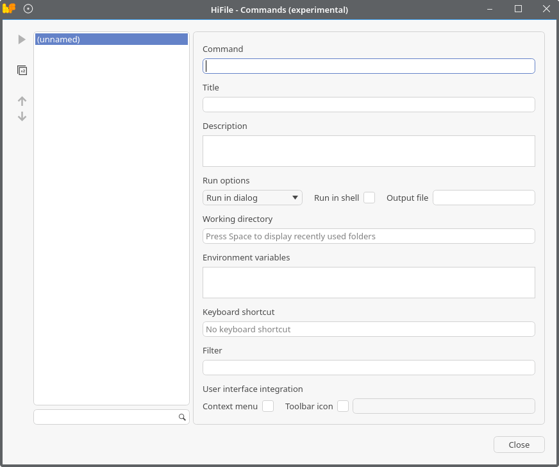This screenshot has width=559, height=467.
Task: Click the Working directory field
Action: pyautogui.click(x=369, y=236)
